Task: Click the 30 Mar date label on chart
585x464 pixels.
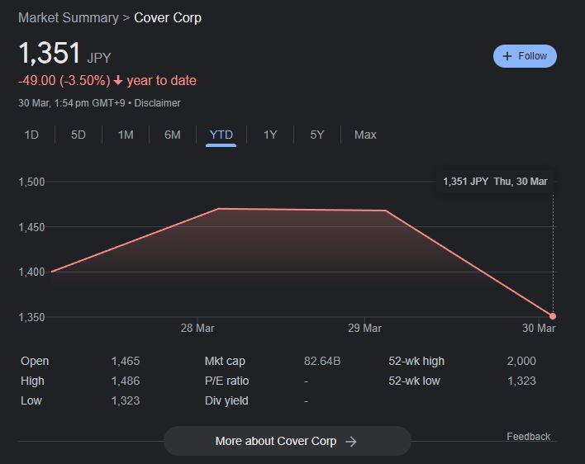Action: pyautogui.click(x=539, y=329)
